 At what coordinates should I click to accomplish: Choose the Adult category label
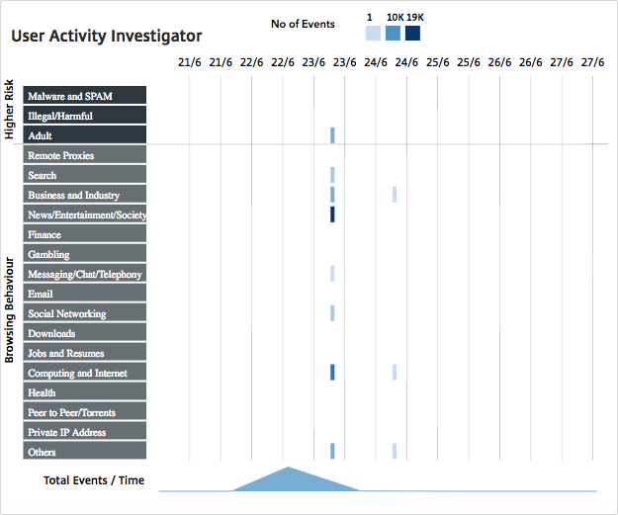[85, 135]
